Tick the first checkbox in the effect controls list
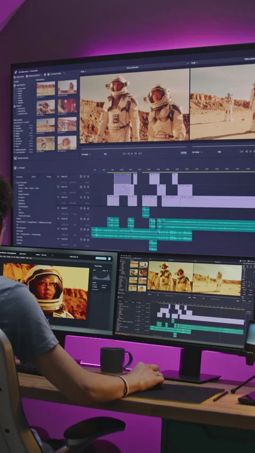The image size is (255, 453). coord(14,126)
